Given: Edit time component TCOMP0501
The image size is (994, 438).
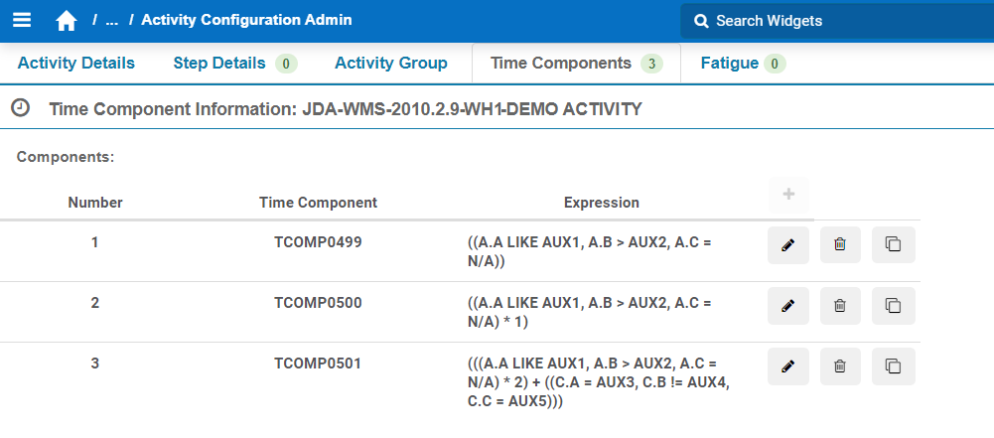Looking at the screenshot, I should click(788, 366).
